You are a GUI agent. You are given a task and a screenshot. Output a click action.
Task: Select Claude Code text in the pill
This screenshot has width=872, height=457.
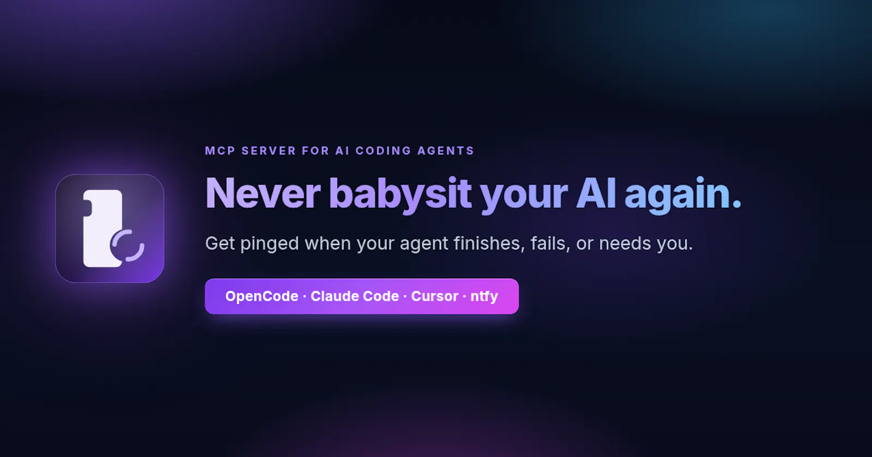pos(355,297)
